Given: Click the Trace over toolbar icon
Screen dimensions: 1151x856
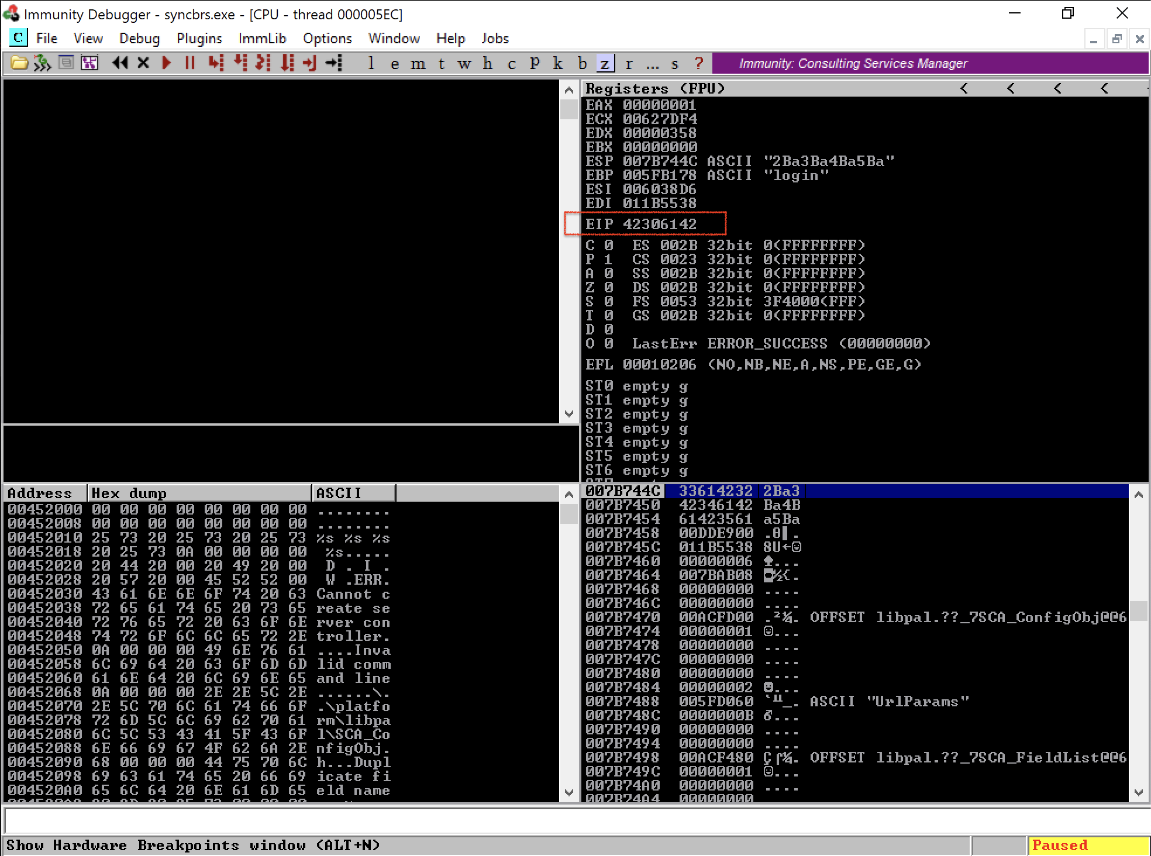Looking at the screenshot, I should tap(287, 63).
